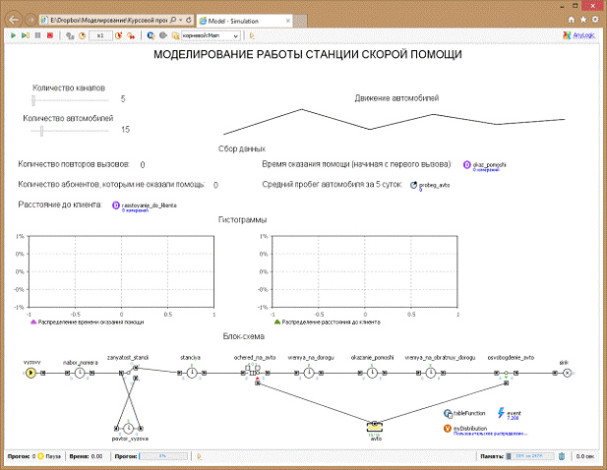The height and width of the screenshot is (470, 607).
Task: Click the rasstoyanie_do_klienta dataset icon
Action: click(116, 206)
